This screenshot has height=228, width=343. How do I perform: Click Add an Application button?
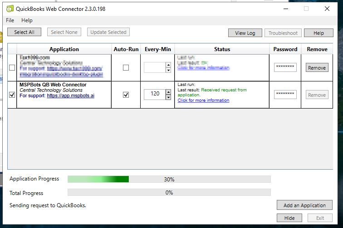point(304,205)
